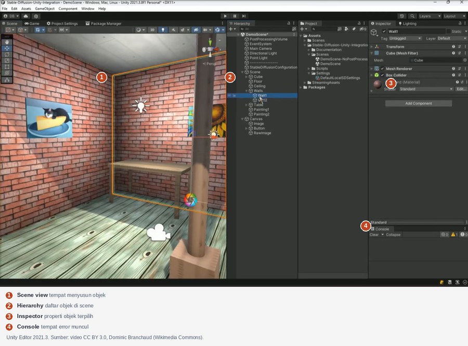Select DefaultLocalSDSettings asset
468x346 pixels.
pos(337,78)
